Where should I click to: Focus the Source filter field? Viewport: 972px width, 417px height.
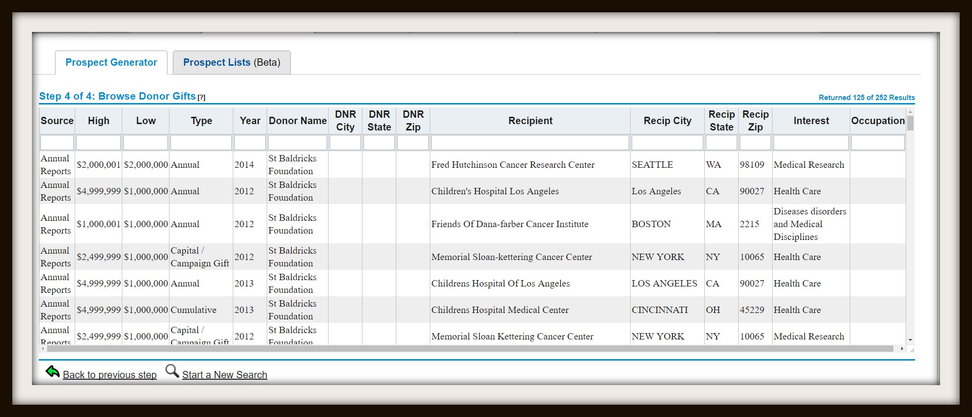(x=57, y=143)
